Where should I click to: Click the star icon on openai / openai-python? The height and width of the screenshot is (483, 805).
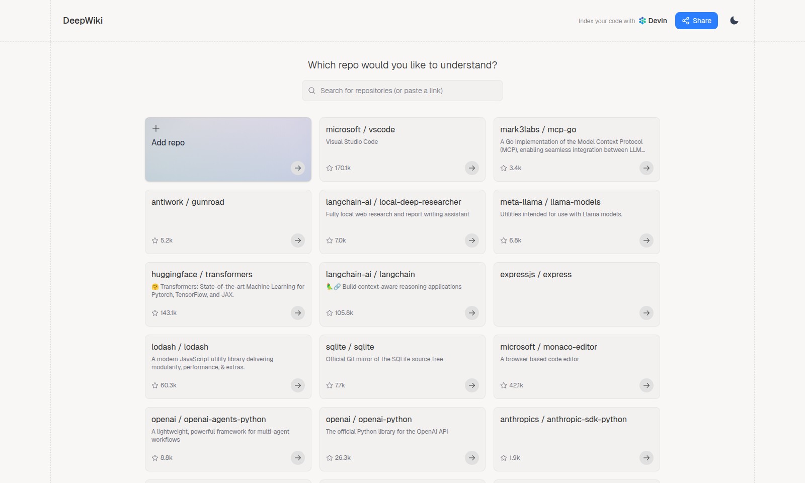click(330, 458)
